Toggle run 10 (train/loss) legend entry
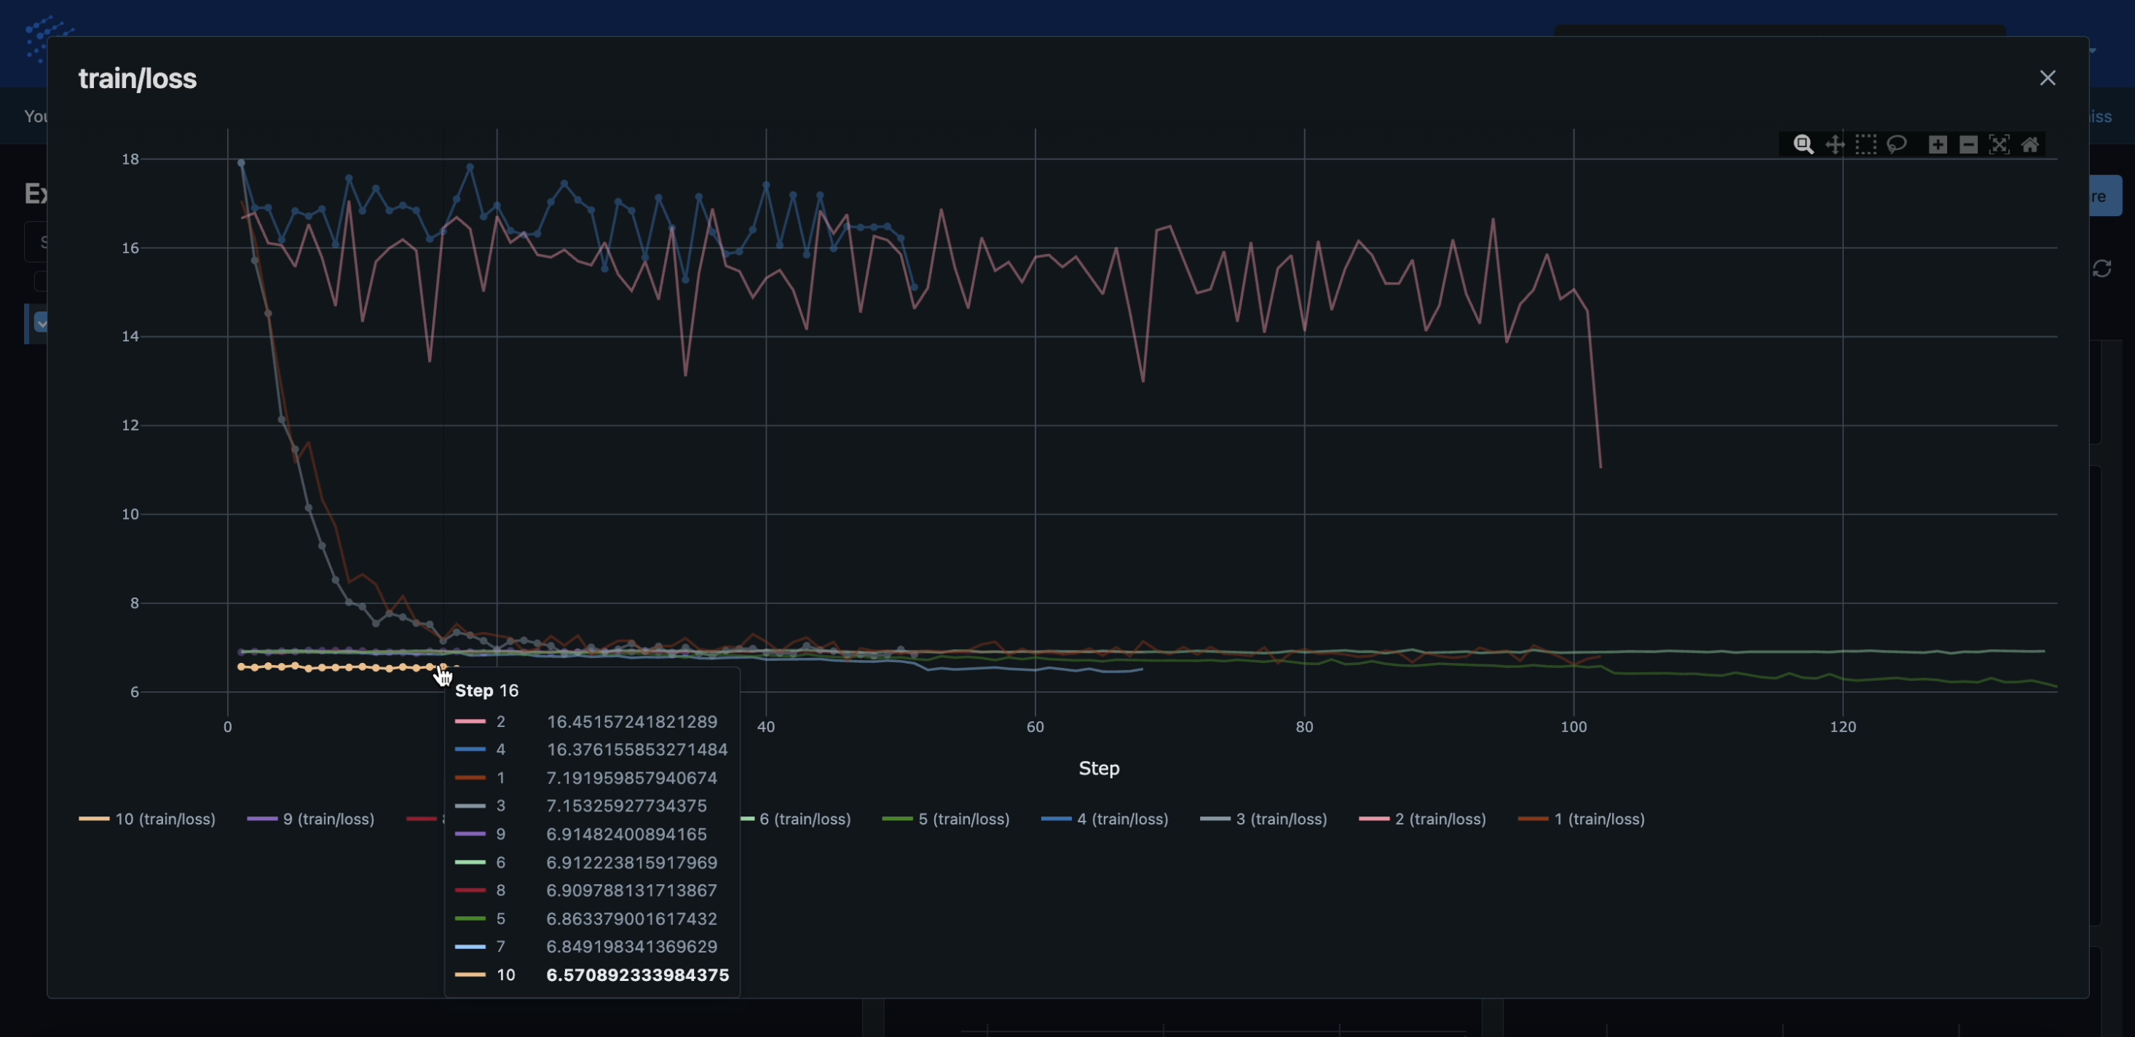 click(x=148, y=819)
